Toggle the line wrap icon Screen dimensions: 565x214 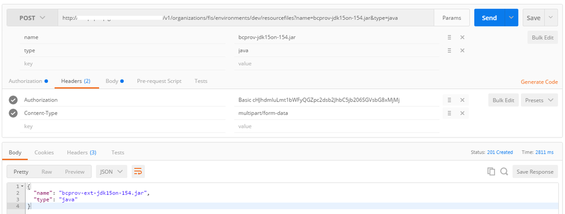point(138,172)
